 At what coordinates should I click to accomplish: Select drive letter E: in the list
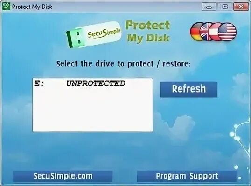[39, 84]
